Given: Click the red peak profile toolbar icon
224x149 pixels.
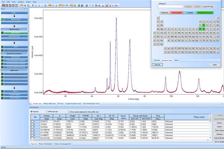Looking at the screenshot, I should click(100, 6).
